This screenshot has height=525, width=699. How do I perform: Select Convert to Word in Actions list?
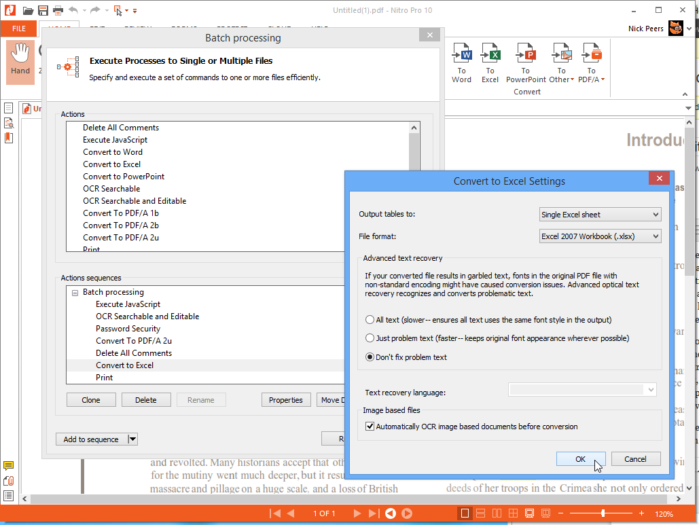[113, 152]
